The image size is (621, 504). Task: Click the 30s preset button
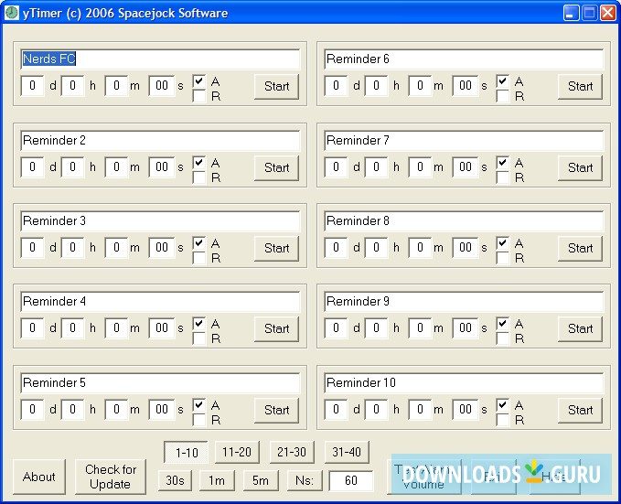pyautogui.click(x=175, y=480)
